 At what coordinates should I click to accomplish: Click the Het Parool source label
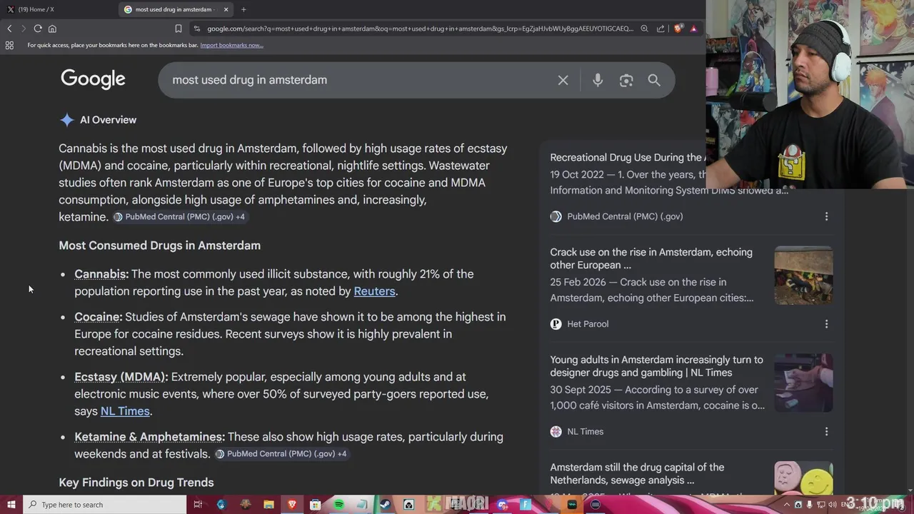[x=588, y=324]
